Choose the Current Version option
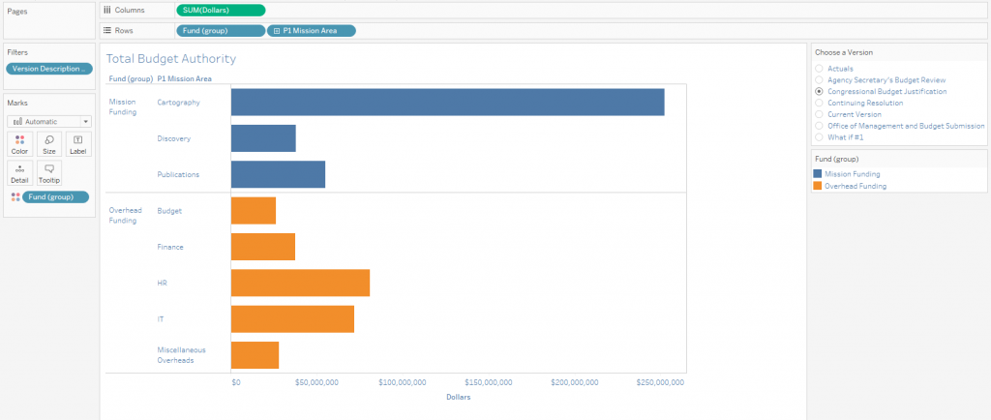991x420 pixels. 819,113
